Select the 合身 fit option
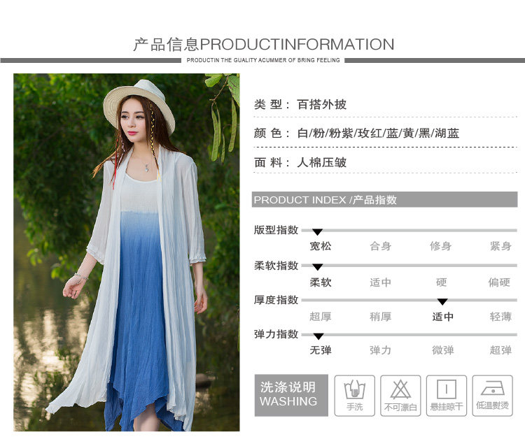 pyautogui.click(x=380, y=247)
